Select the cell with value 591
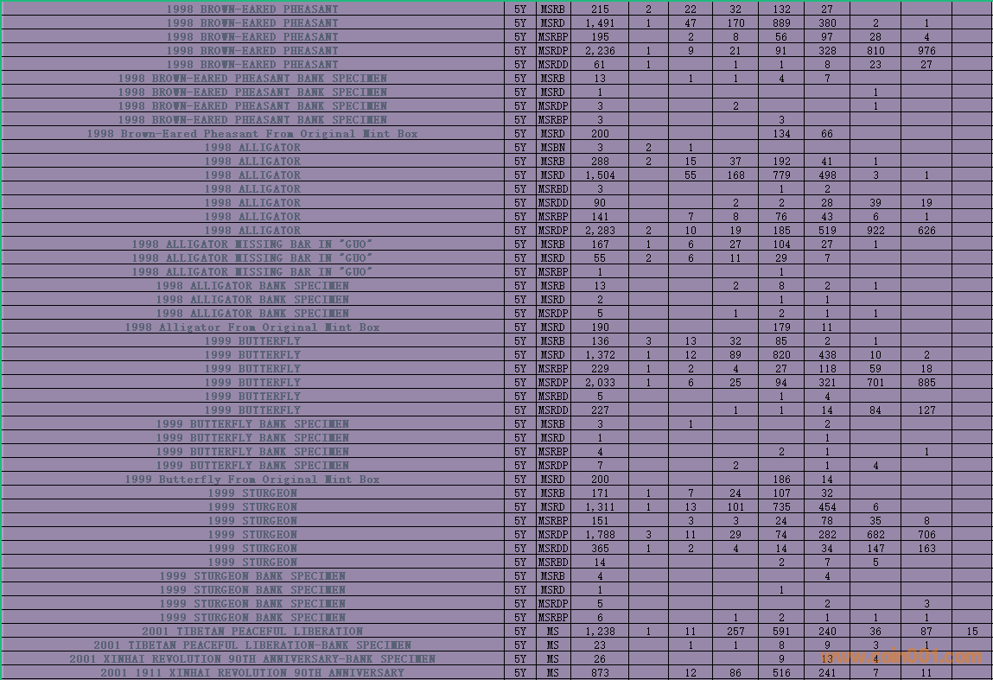 coord(781,632)
